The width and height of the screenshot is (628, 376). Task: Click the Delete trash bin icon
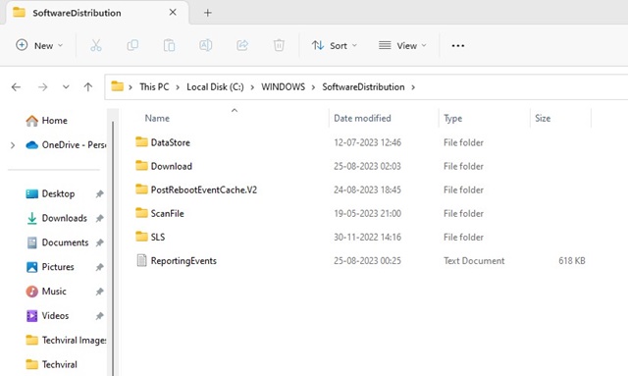pyautogui.click(x=279, y=45)
